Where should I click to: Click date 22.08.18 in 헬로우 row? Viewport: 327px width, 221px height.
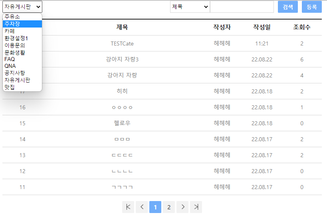click(262, 123)
